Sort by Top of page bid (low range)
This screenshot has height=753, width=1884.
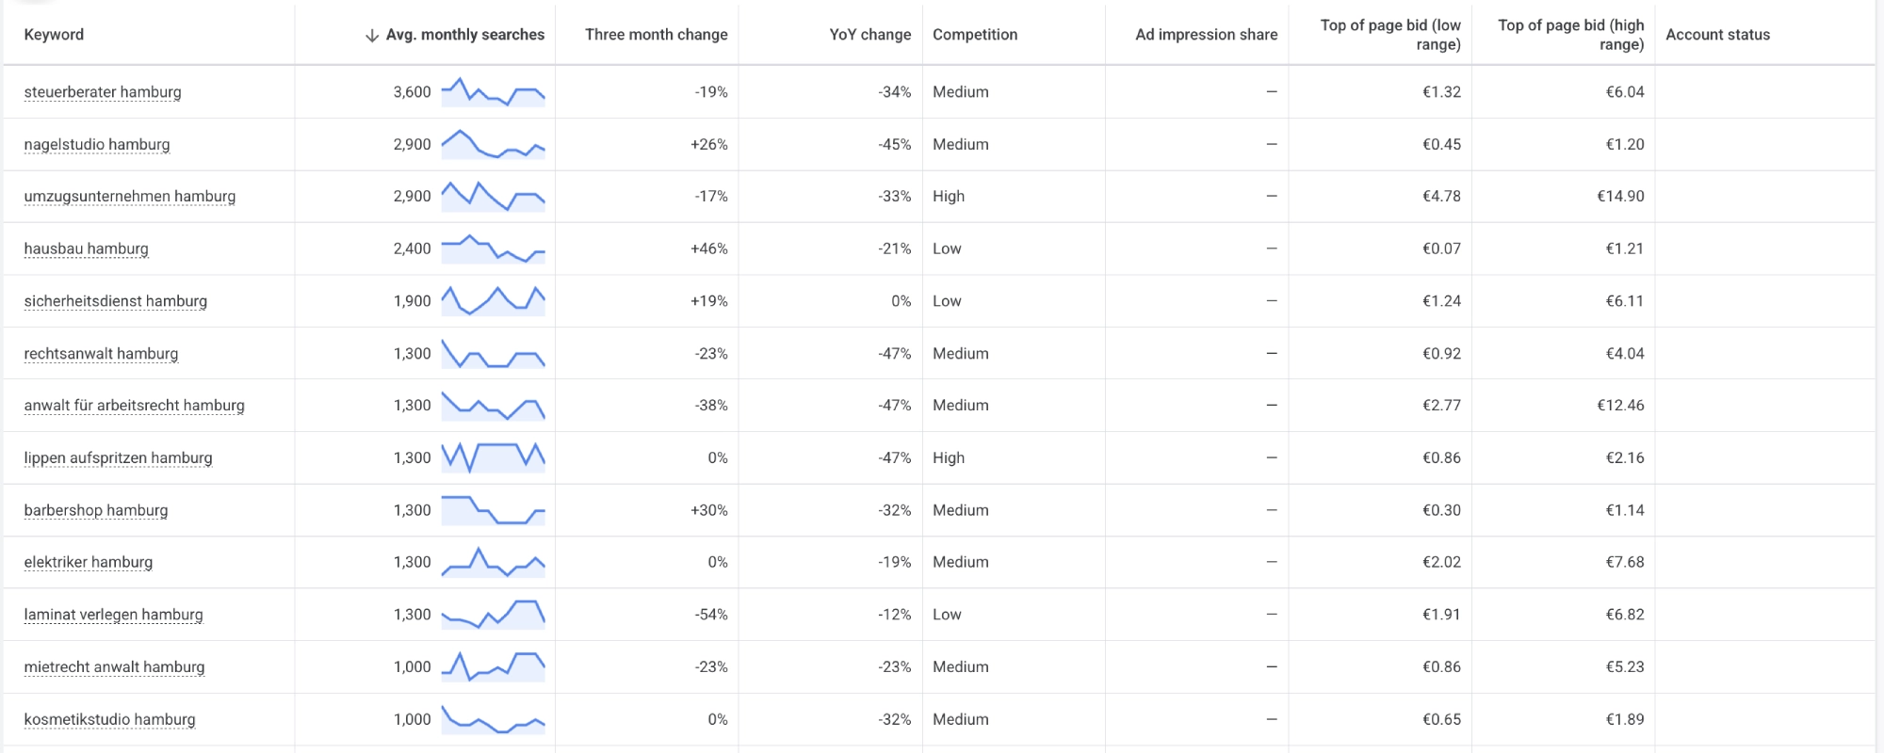click(1390, 35)
